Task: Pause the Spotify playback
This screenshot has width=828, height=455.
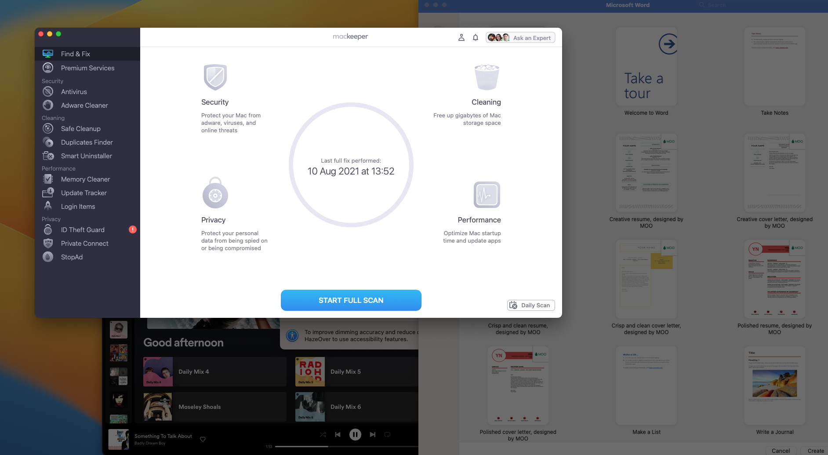Action: (355, 434)
